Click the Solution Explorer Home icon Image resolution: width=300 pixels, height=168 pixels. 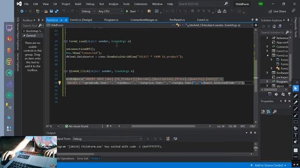tap(274, 27)
